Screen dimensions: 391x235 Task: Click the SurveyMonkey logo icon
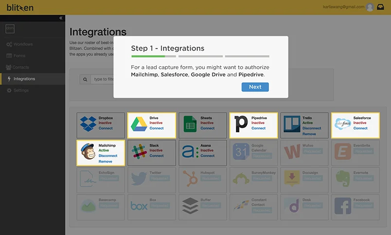241,179
